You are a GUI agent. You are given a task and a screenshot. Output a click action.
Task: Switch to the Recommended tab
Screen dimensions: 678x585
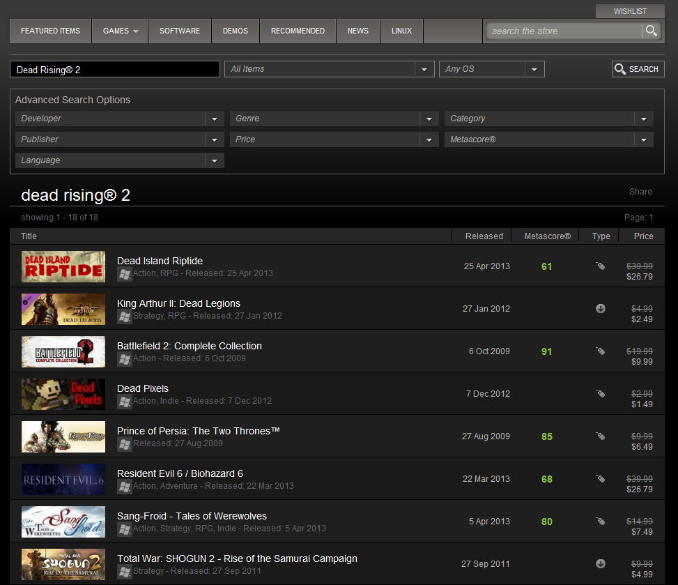click(x=298, y=31)
